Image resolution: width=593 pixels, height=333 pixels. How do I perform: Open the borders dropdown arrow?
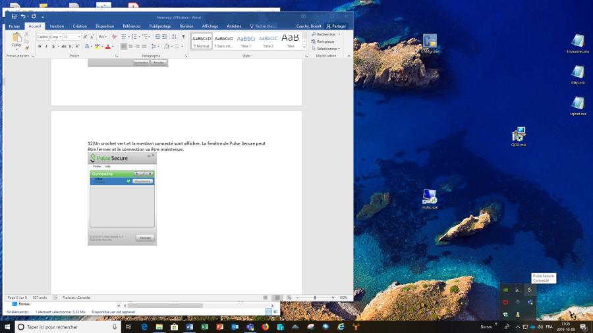(183, 47)
